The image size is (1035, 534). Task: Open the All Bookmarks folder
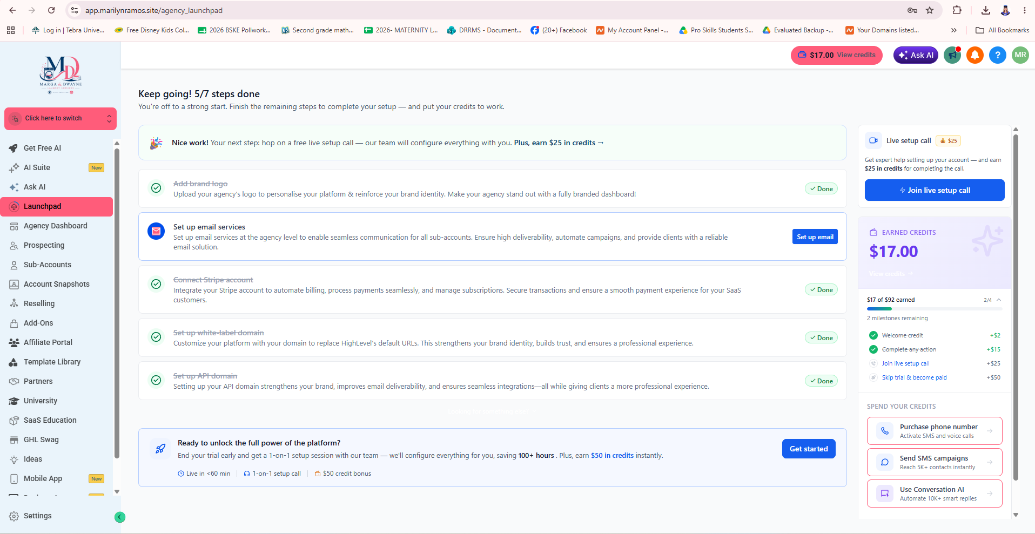point(1003,30)
